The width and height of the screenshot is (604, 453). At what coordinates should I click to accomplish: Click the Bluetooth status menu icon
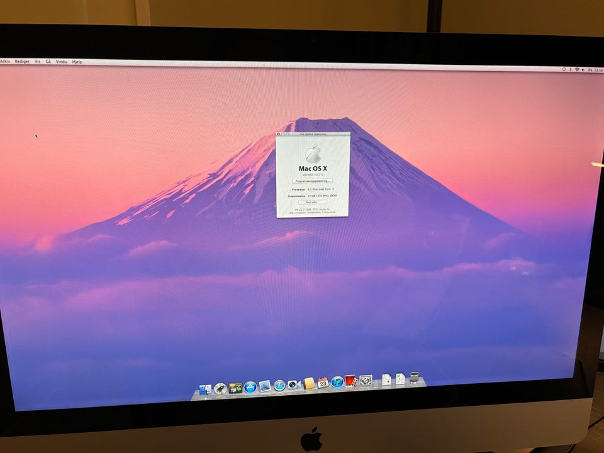click(571, 69)
